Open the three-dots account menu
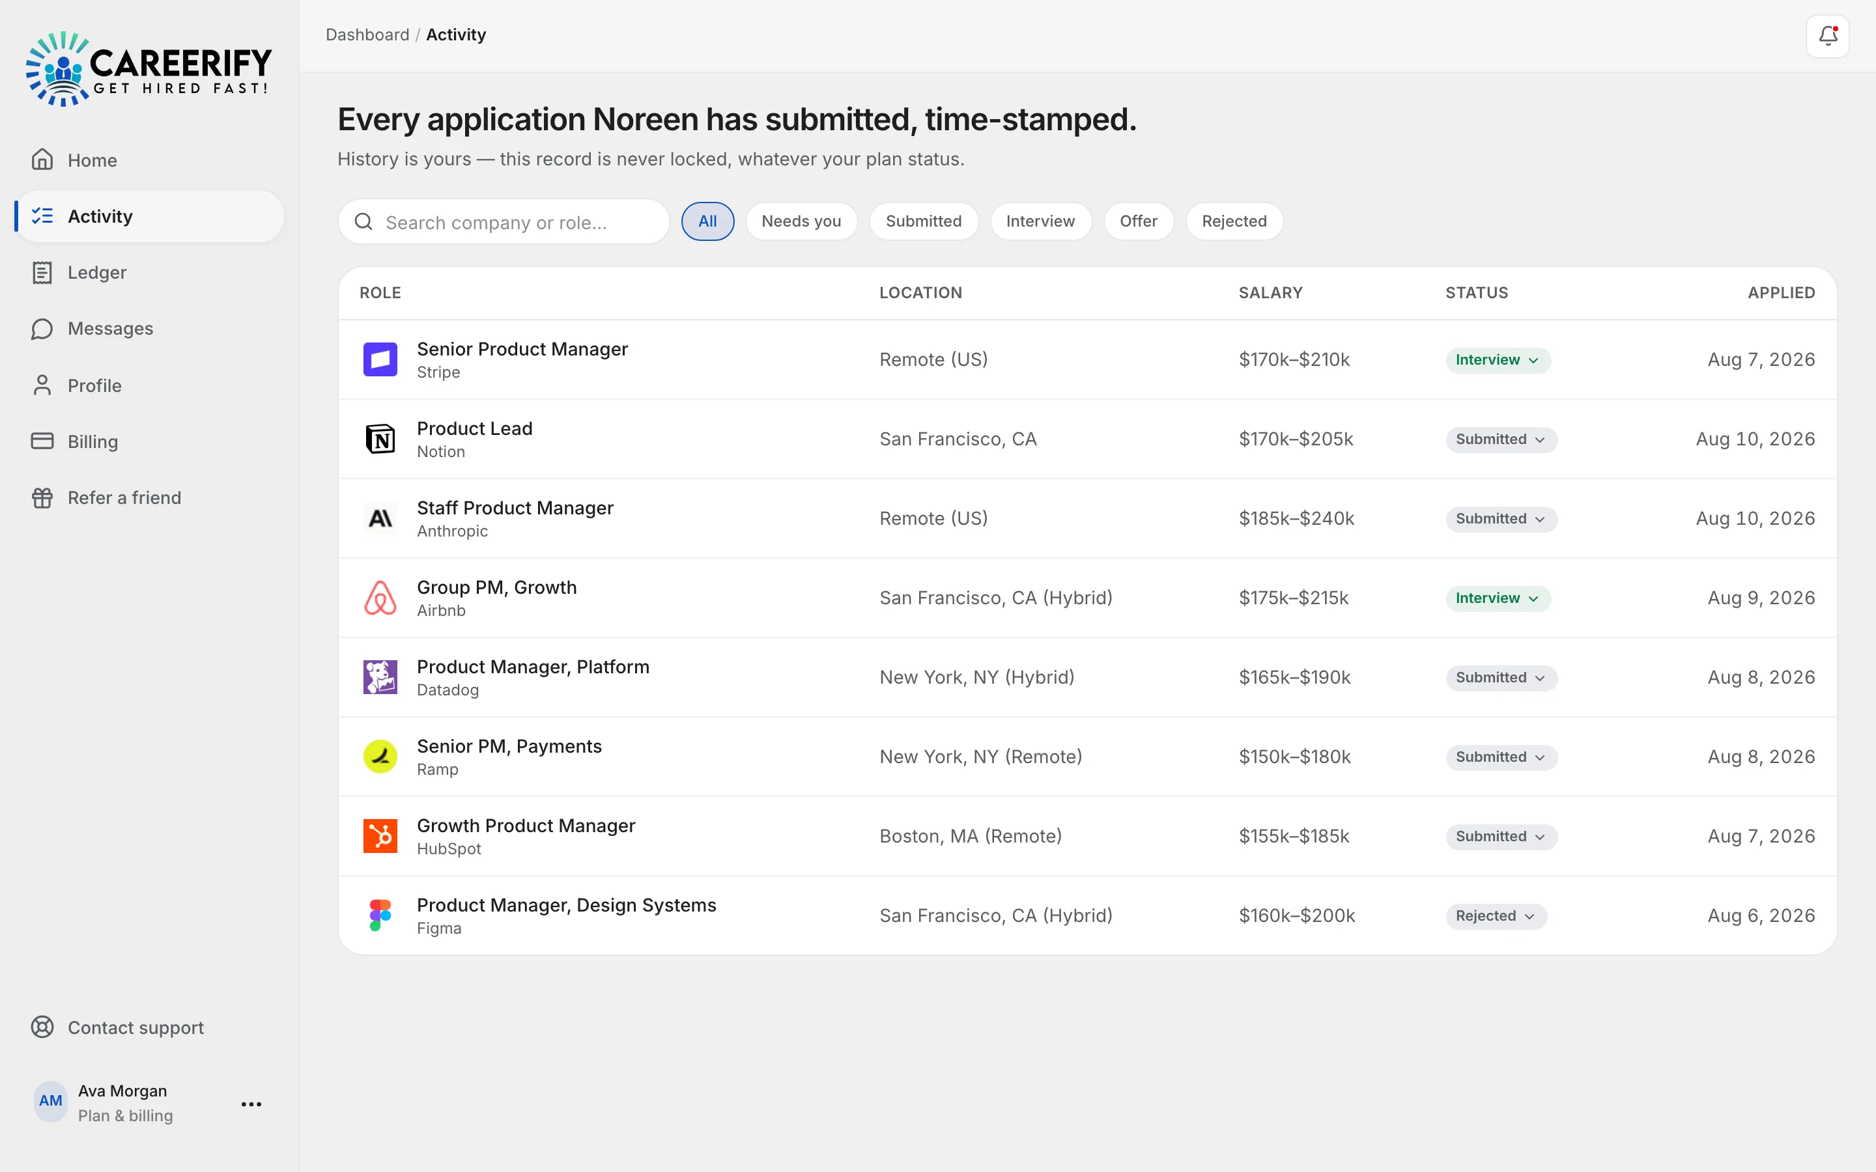Screen dimensions: 1876x1172 click(251, 1104)
